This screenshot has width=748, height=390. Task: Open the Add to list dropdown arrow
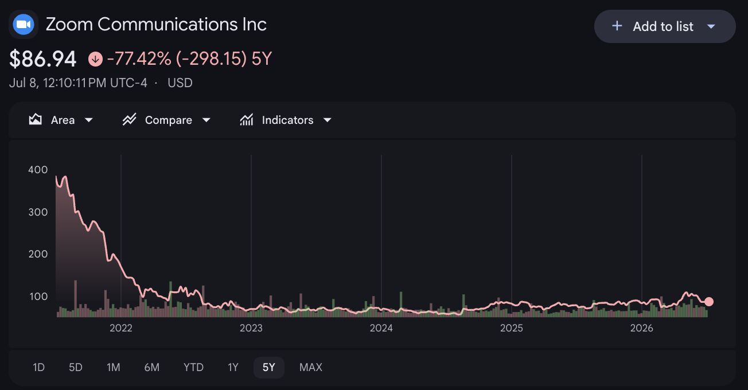(711, 26)
